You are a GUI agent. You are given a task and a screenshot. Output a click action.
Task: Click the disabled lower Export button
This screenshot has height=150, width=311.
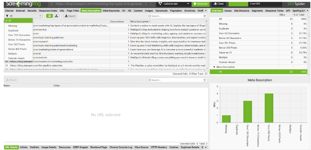11,80
